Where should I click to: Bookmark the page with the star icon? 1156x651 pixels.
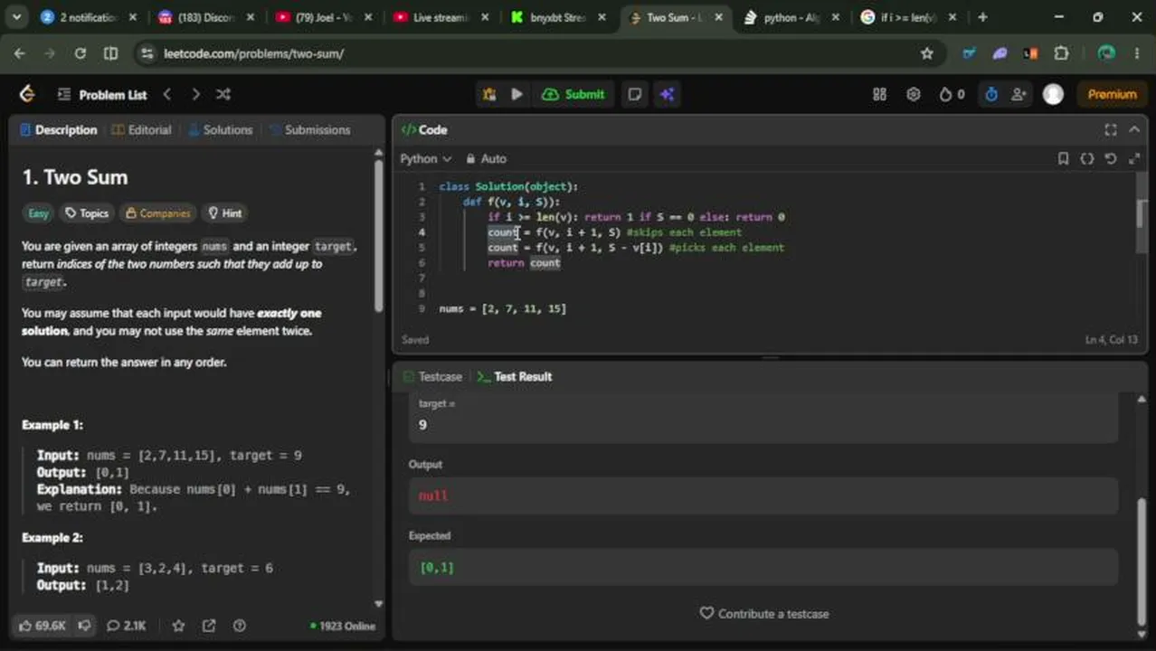click(926, 53)
